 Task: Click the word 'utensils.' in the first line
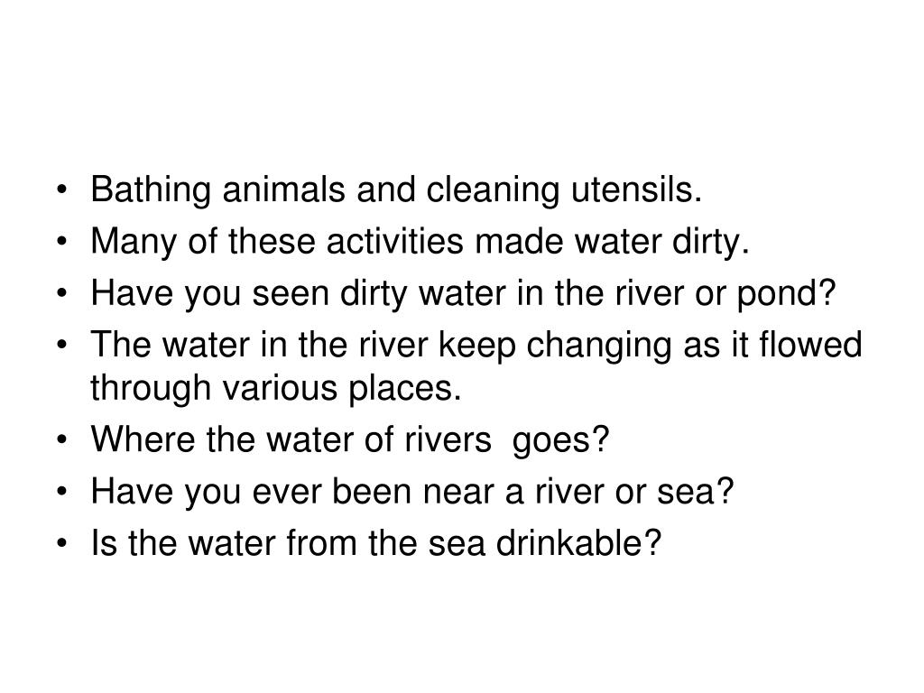[636, 190]
